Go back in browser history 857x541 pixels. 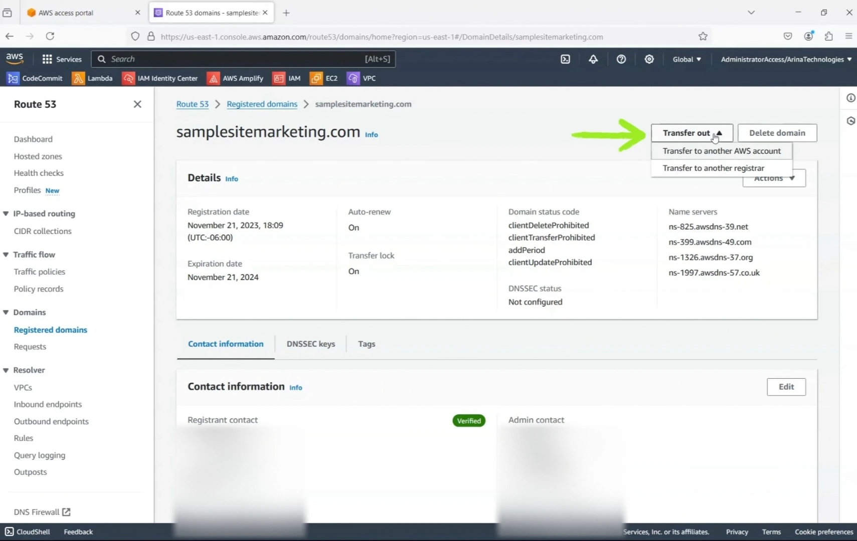click(x=10, y=36)
